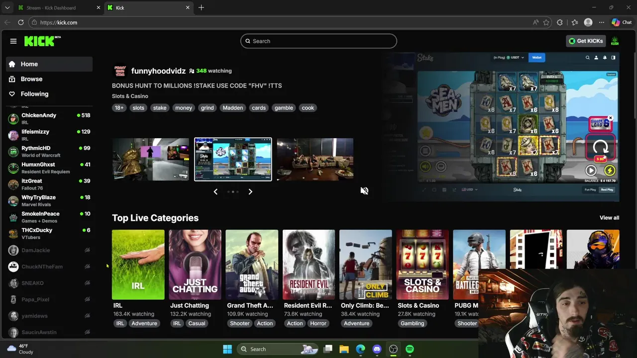Open SmokeInPeace channel in sidebar
This screenshot has width=637, height=358.
click(x=49, y=217)
